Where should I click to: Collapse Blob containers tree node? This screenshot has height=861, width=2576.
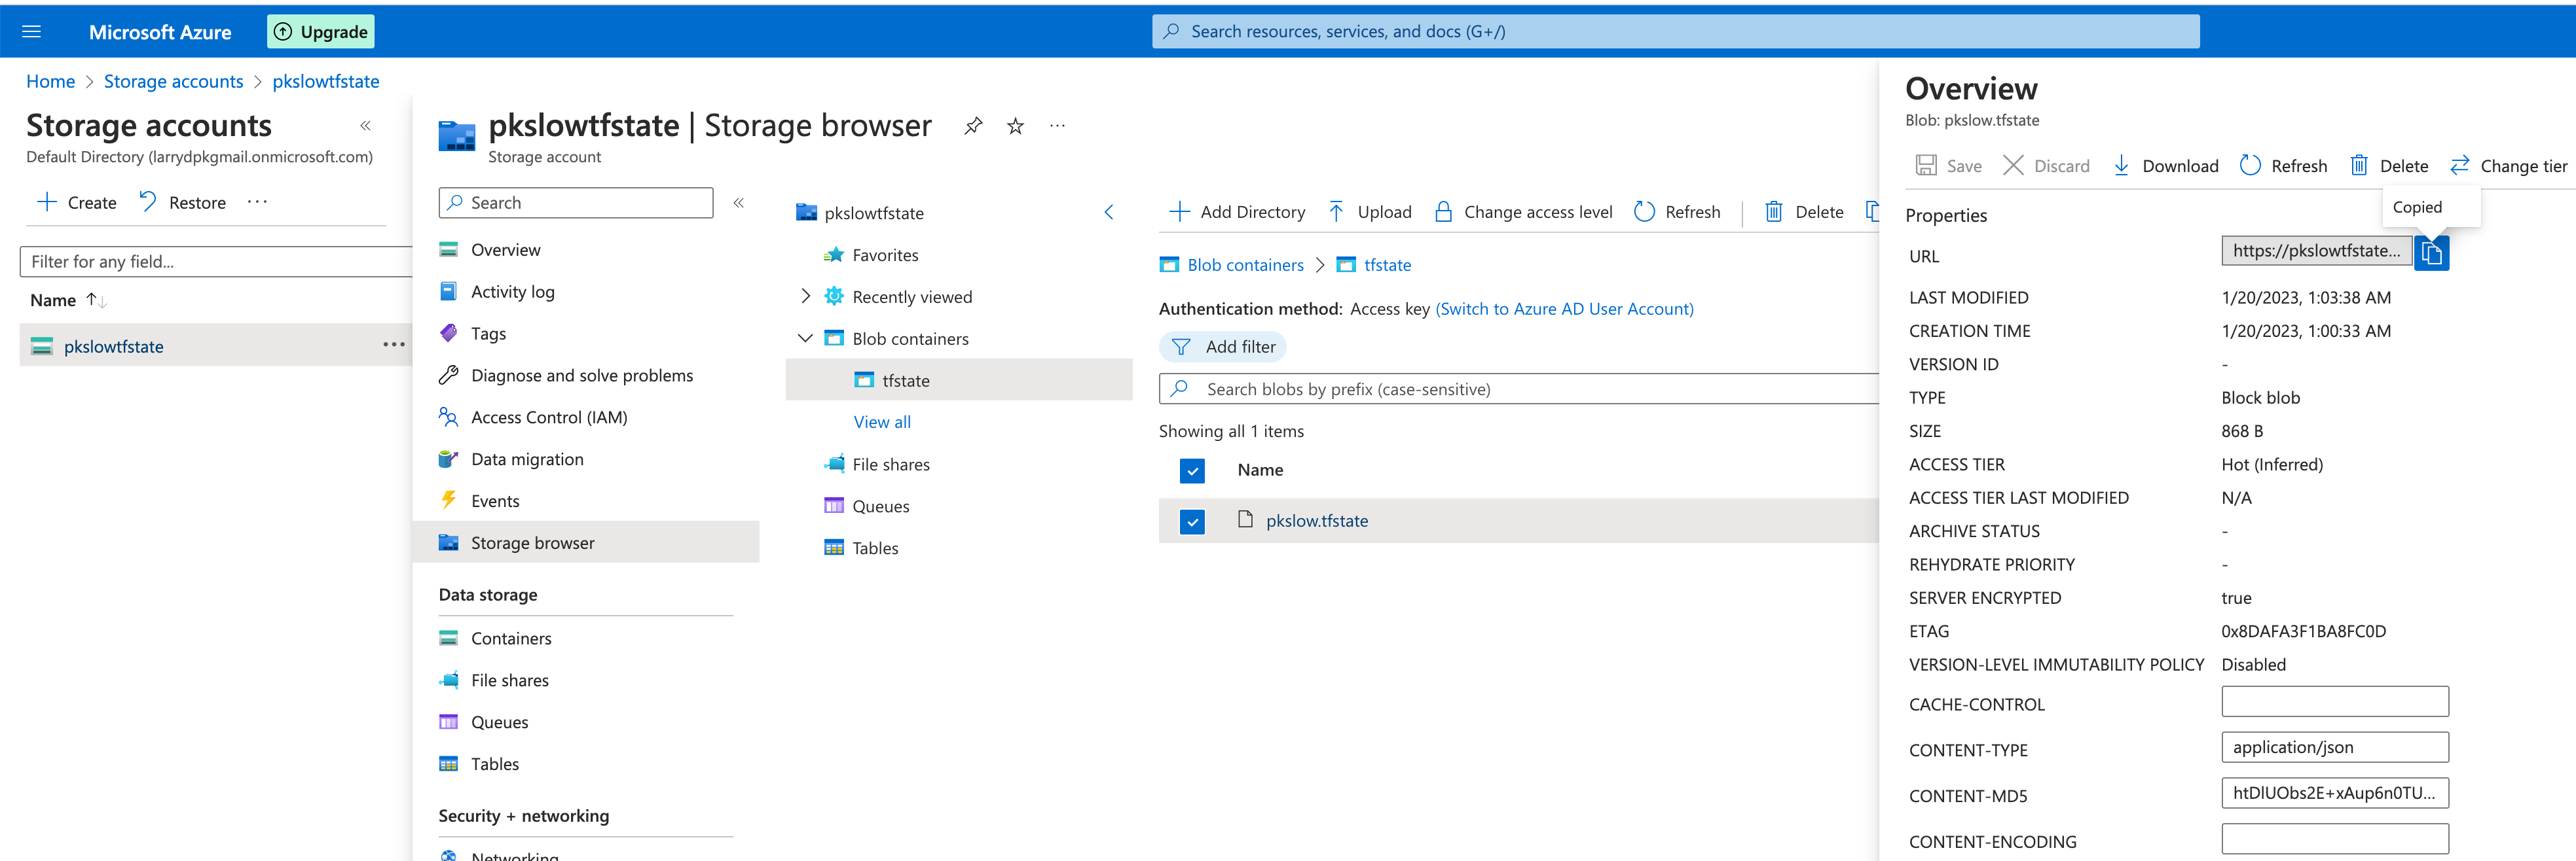coord(805,339)
